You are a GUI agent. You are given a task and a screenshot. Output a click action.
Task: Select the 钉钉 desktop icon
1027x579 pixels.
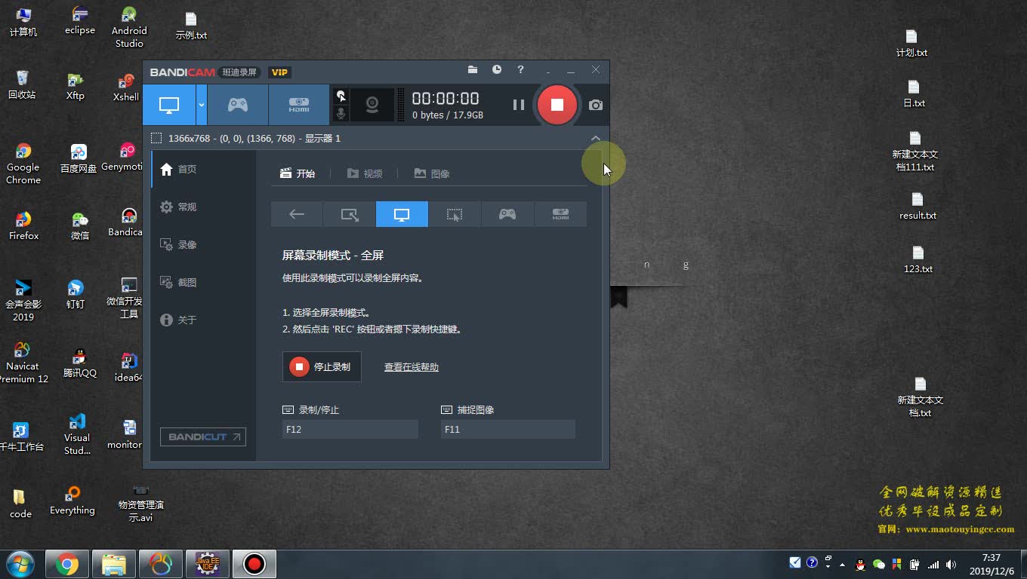pos(76,294)
